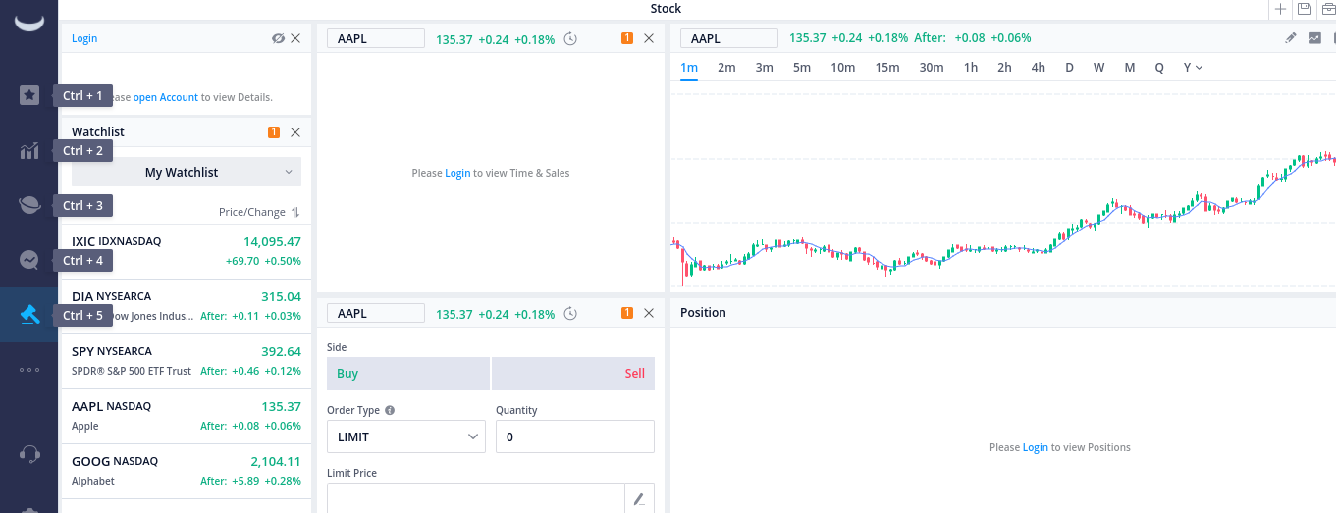Select the DIA NYSEARCA watchlist row
The height and width of the screenshot is (513, 1336).
click(187, 306)
